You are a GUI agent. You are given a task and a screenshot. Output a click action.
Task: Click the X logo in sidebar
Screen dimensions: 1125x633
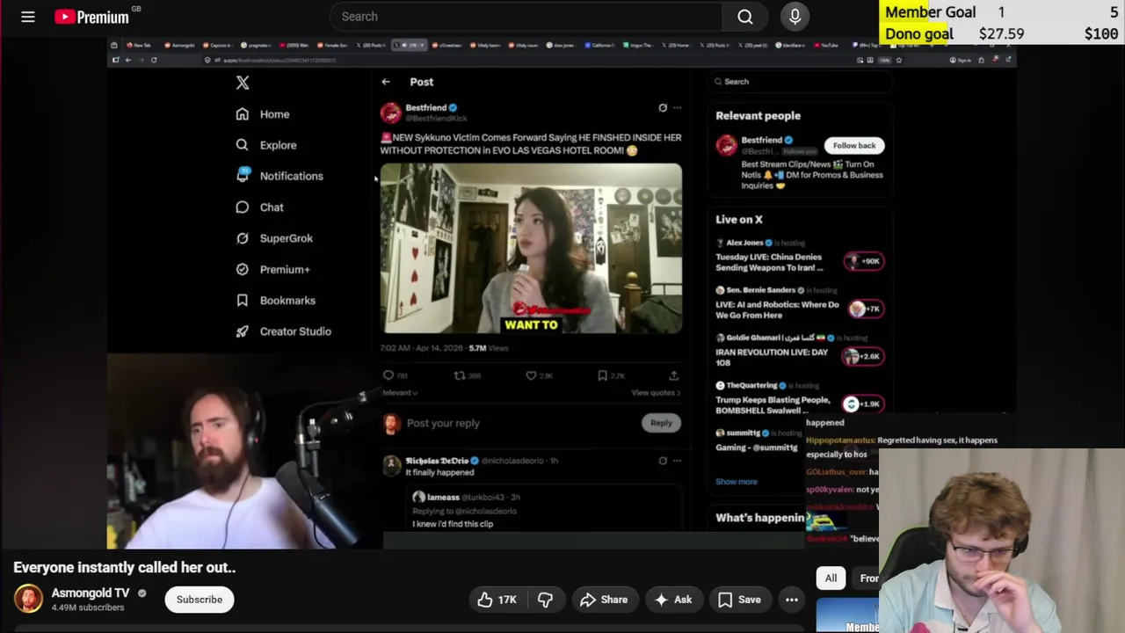[x=243, y=83]
